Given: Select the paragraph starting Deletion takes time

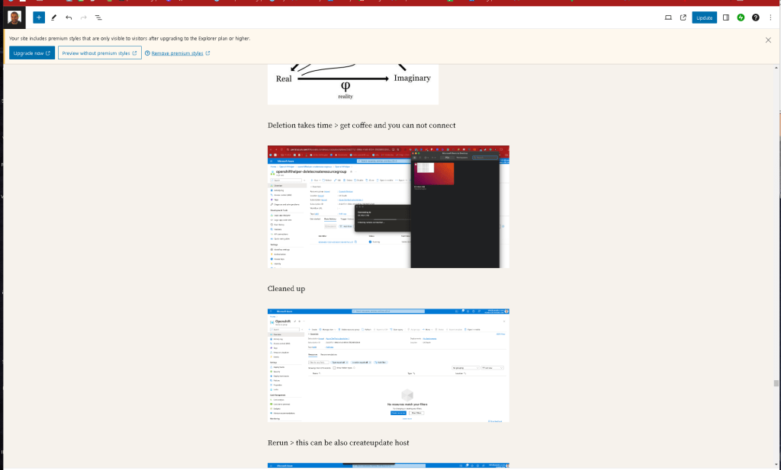Looking at the screenshot, I should click(362, 126).
